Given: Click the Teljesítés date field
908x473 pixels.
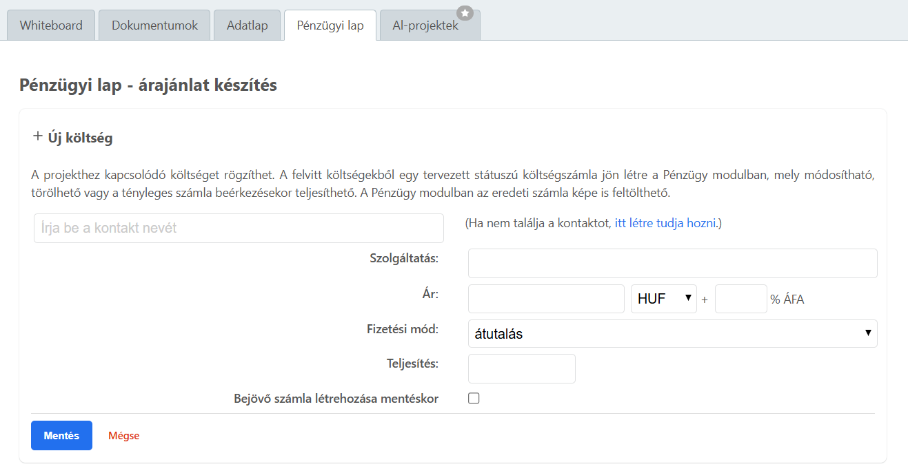Looking at the screenshot, I should 521,368.
